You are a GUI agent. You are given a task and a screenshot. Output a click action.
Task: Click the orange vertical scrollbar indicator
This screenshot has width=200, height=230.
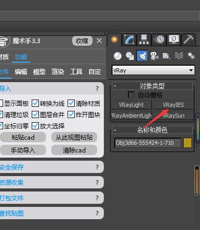click(x=197, y=180)
